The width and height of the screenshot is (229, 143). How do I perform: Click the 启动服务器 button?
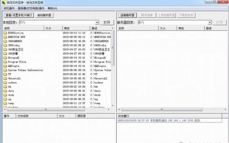pyautogui.click(x=44, y=15)
